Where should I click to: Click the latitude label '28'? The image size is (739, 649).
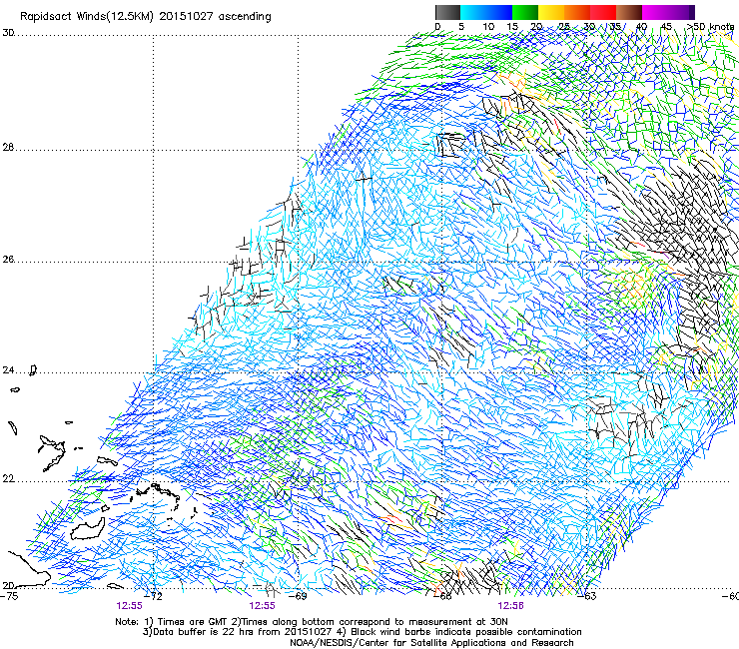[8, 148]
